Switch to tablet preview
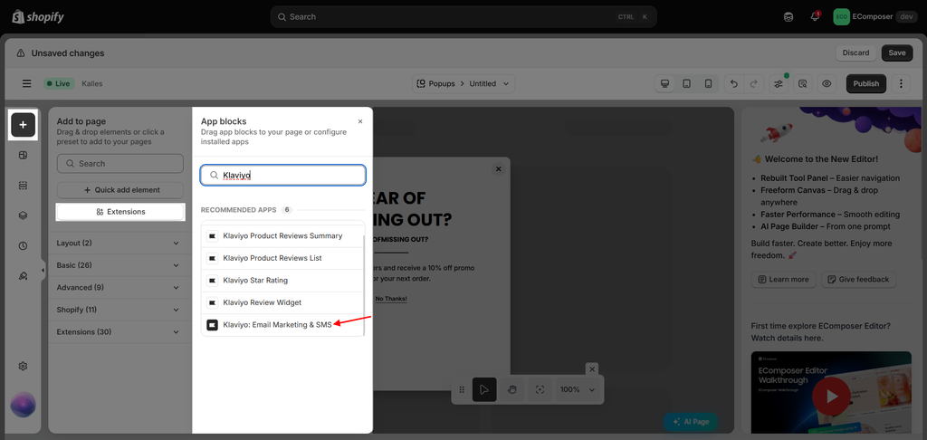Screen dimensions: 927x440 coord(686,83)
